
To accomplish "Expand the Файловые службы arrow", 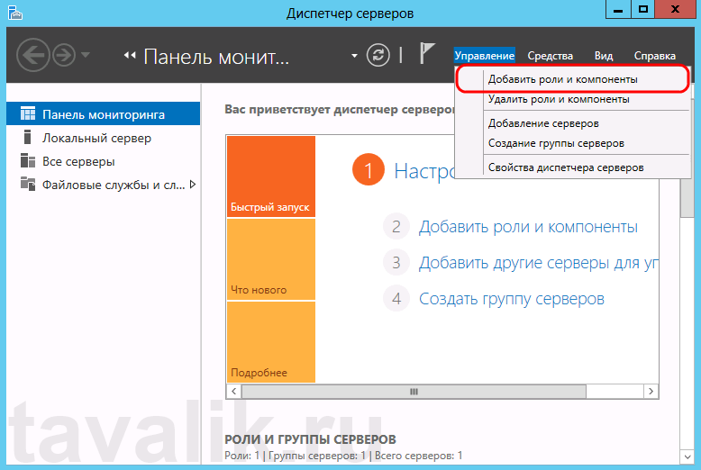I will (192, 185).
